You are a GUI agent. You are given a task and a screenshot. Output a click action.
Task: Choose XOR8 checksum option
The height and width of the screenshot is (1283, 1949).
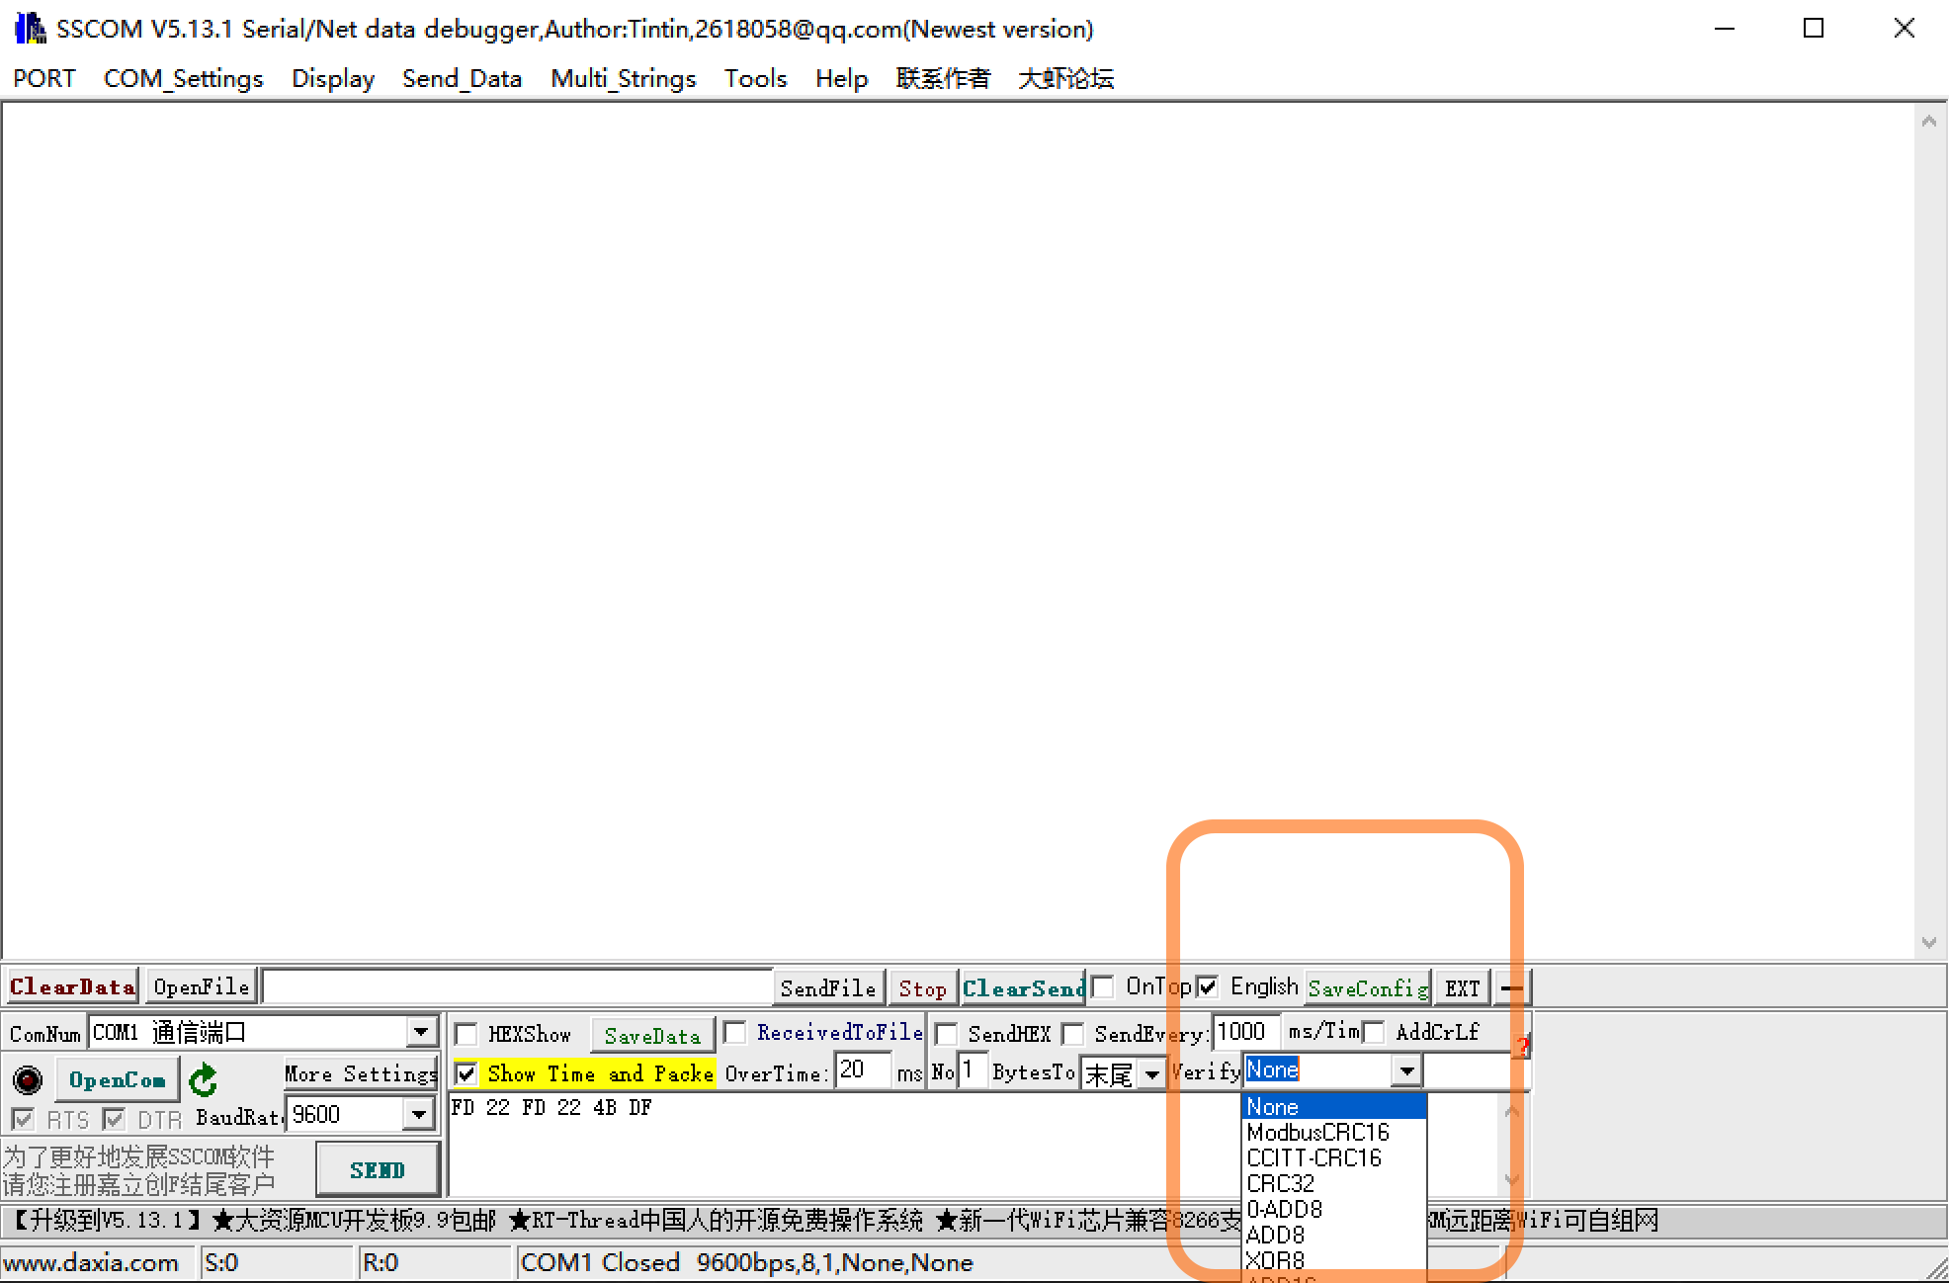coord(1333,1260)
